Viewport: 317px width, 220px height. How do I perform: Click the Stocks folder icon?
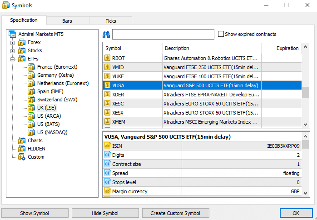pyautogui.click(x=22, y=50)
